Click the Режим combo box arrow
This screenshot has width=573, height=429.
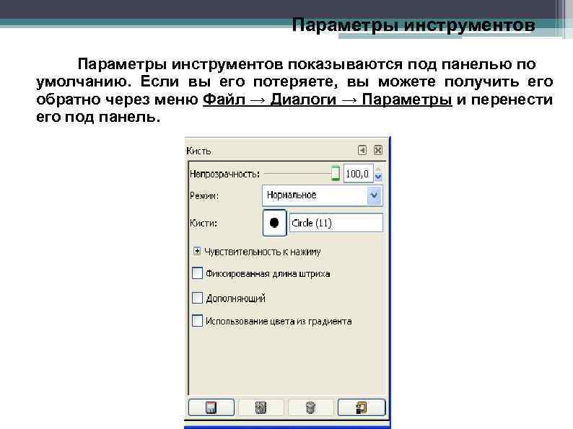pyautogui.click(x=375, y=195)
